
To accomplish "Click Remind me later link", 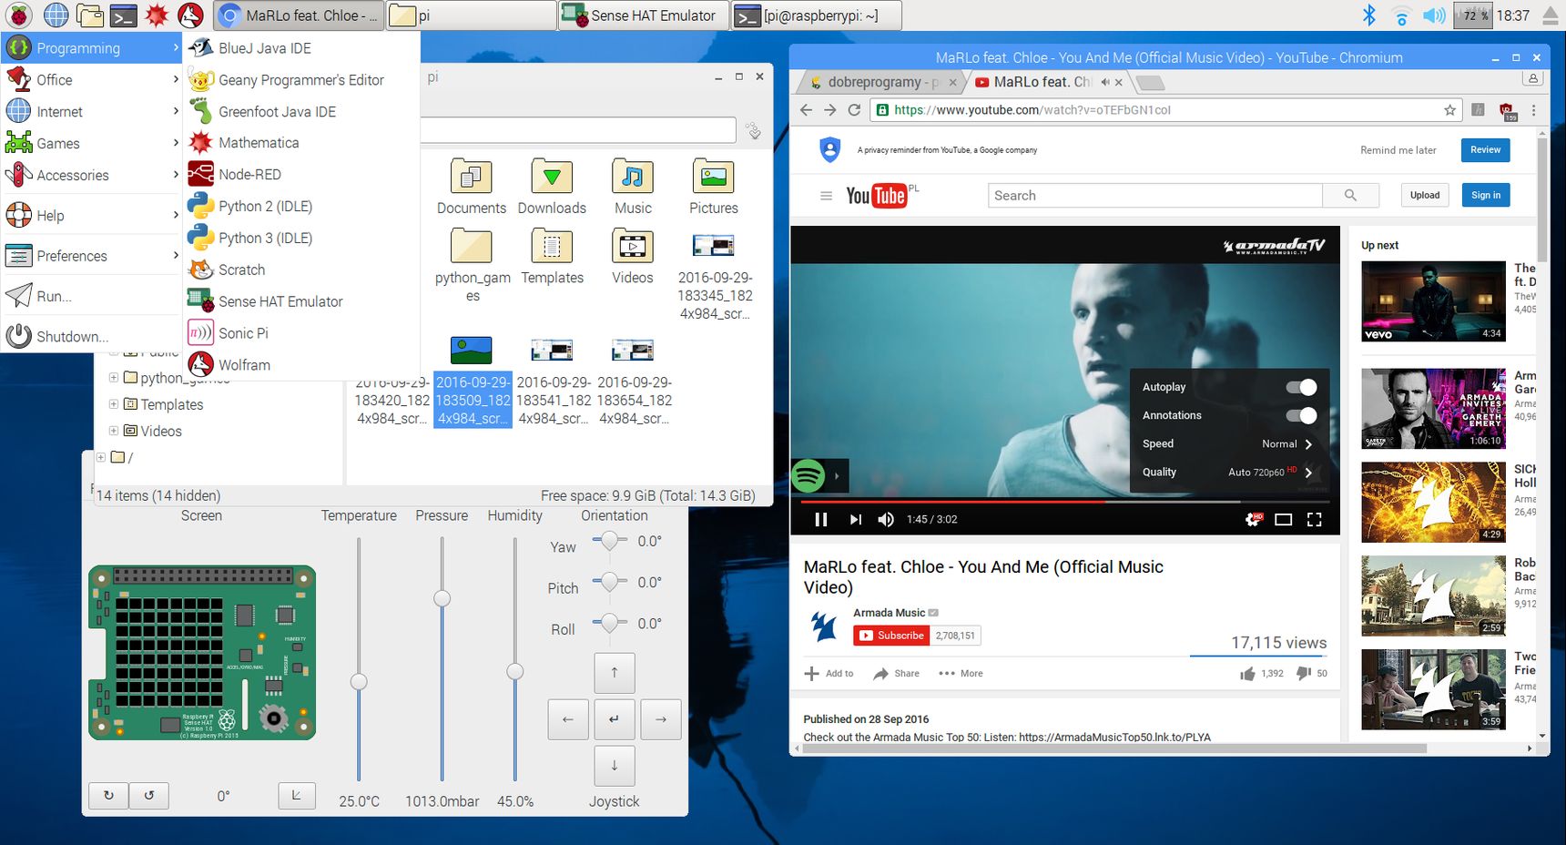I will pyautogui.click(x=1398, y=150).
